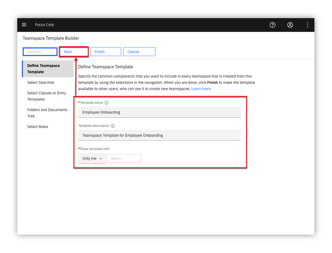Open the vertical three-dot overflow menu
The width and height of the screenshot is (332, 253).
(308, 25)
